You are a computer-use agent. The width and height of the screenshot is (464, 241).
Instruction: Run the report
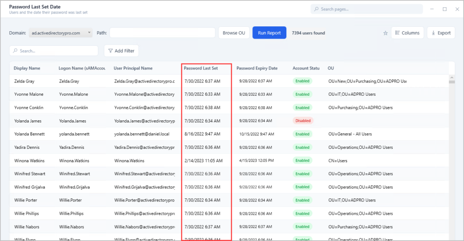[269, 33]
